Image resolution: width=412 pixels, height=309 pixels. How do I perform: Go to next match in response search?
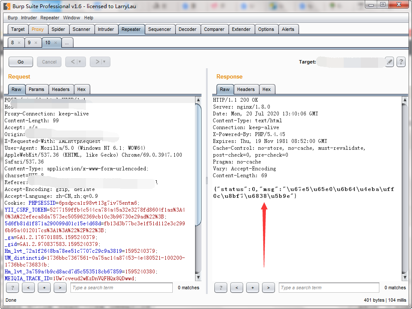[x=268, y=288]
